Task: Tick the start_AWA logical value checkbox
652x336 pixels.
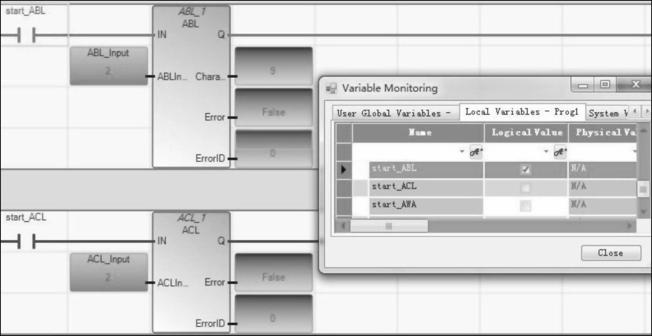Action: tap(525, 206)
